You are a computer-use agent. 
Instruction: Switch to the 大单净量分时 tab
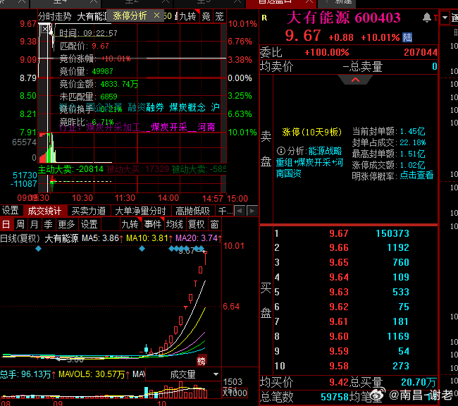(x=140, y=211)
